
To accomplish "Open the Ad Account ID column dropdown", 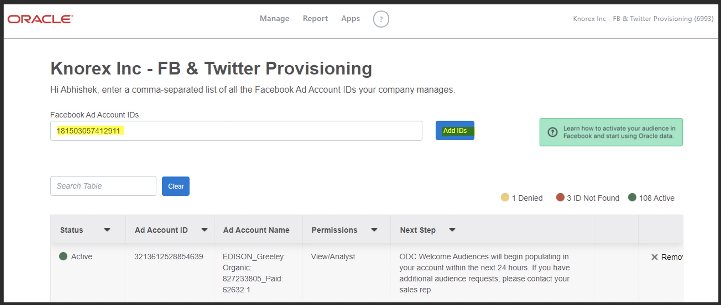I will 204,230.
